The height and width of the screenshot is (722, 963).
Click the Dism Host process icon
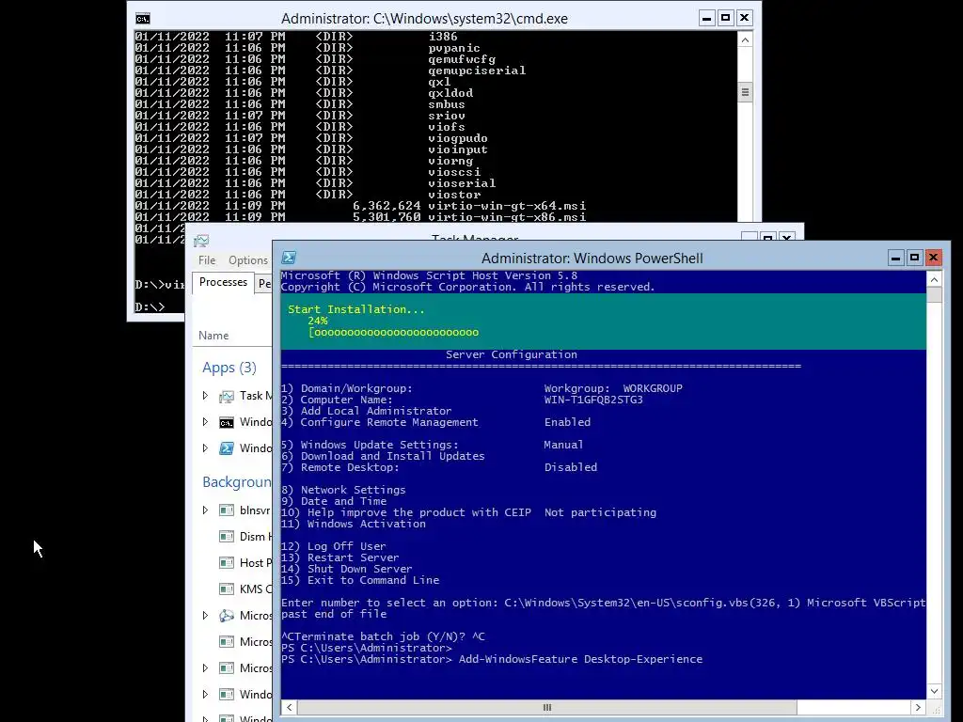[x=227, y=537]
